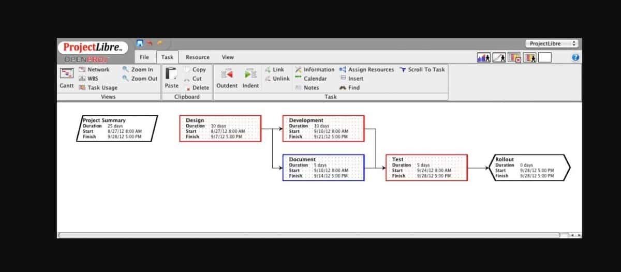Open help via blue question mark

tap(575, 57)
